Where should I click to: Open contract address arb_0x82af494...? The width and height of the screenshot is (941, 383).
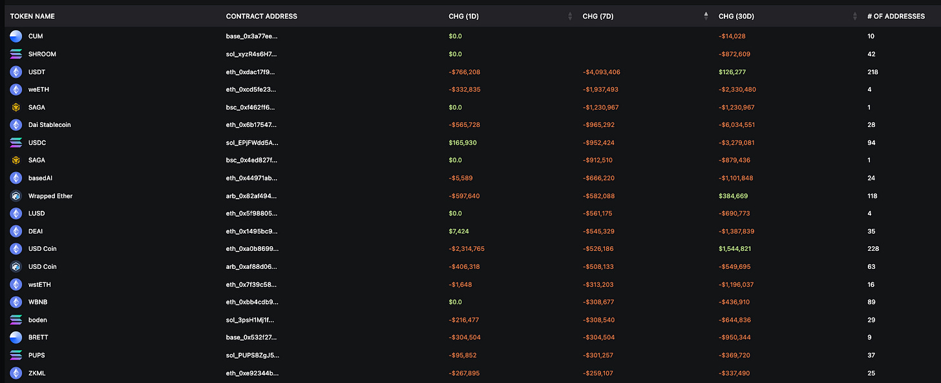[252, 196]
